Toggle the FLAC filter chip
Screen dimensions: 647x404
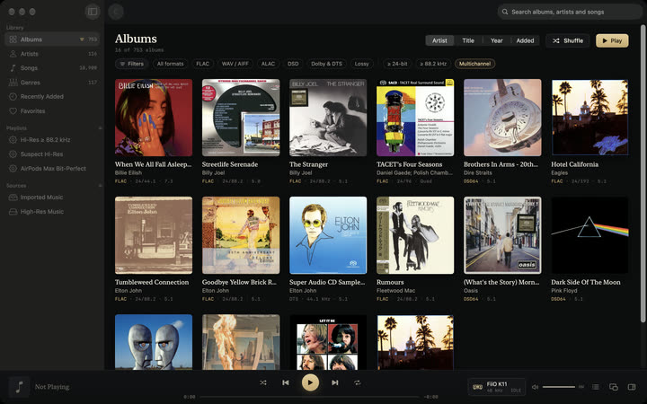point(202,64)
